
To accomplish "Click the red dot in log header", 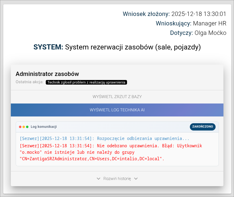I will 20,127.
